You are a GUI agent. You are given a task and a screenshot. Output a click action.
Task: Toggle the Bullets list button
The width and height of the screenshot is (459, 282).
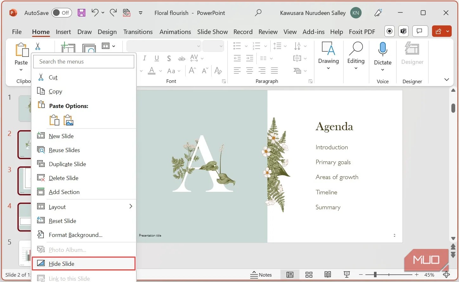pos(237,46)
